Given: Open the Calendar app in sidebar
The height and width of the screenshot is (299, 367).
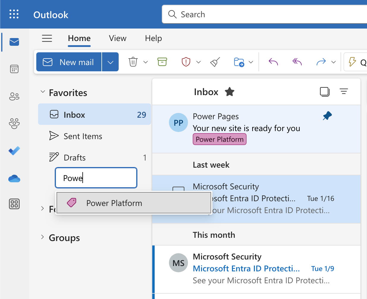Looking at the screenshot, I should [14, 69].
